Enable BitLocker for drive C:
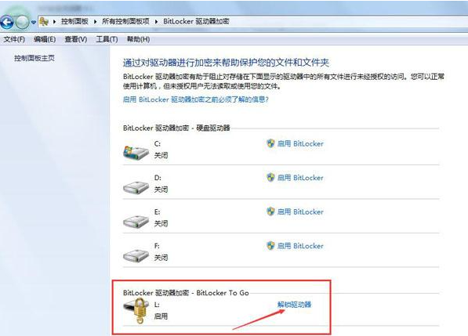This screenshot has width=468, height=336. click(x=295, y=143)
